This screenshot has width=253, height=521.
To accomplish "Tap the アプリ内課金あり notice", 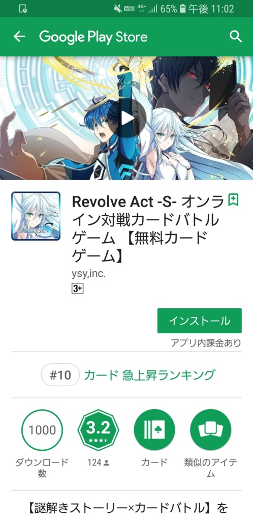I will (x=206, y=342).
